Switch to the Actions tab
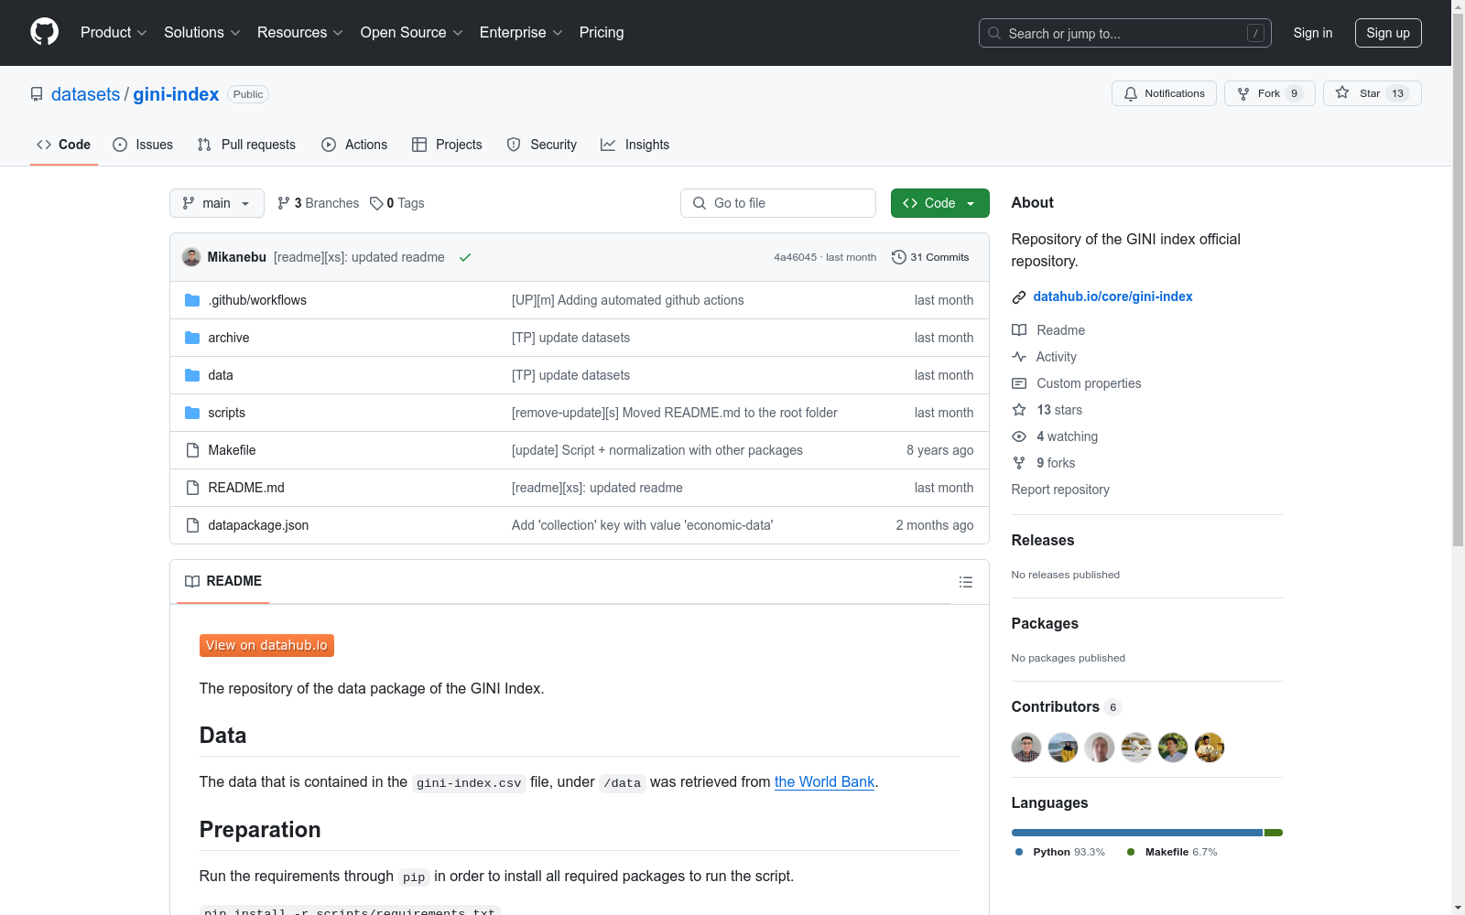The image size is (1465, 915). point(354,145)
